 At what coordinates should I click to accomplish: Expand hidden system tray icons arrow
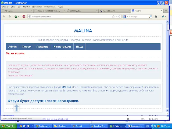[x=152, y=126]
